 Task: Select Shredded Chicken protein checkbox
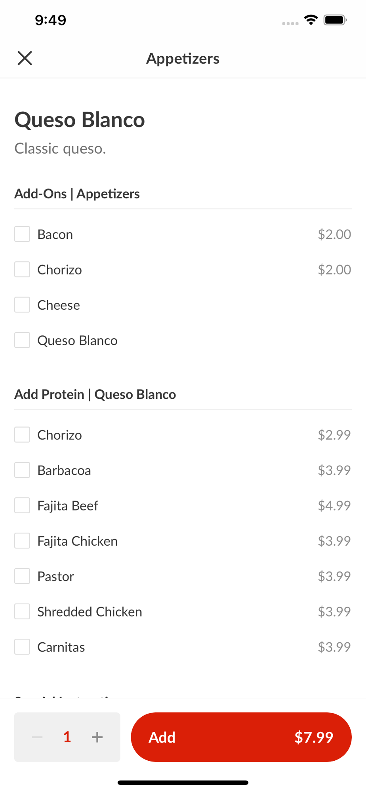pyautogui.click(x=22, y=611)
